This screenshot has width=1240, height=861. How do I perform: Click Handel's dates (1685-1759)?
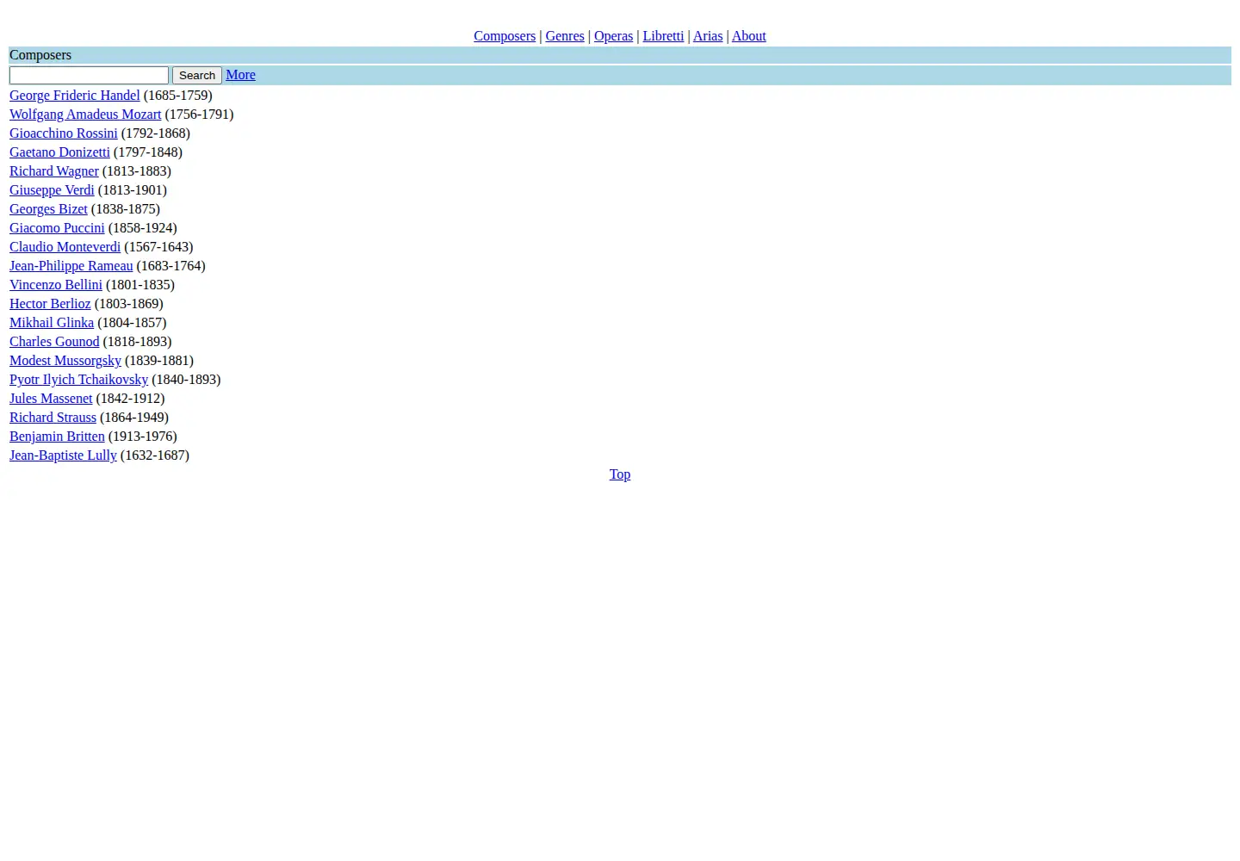point(178,96)
